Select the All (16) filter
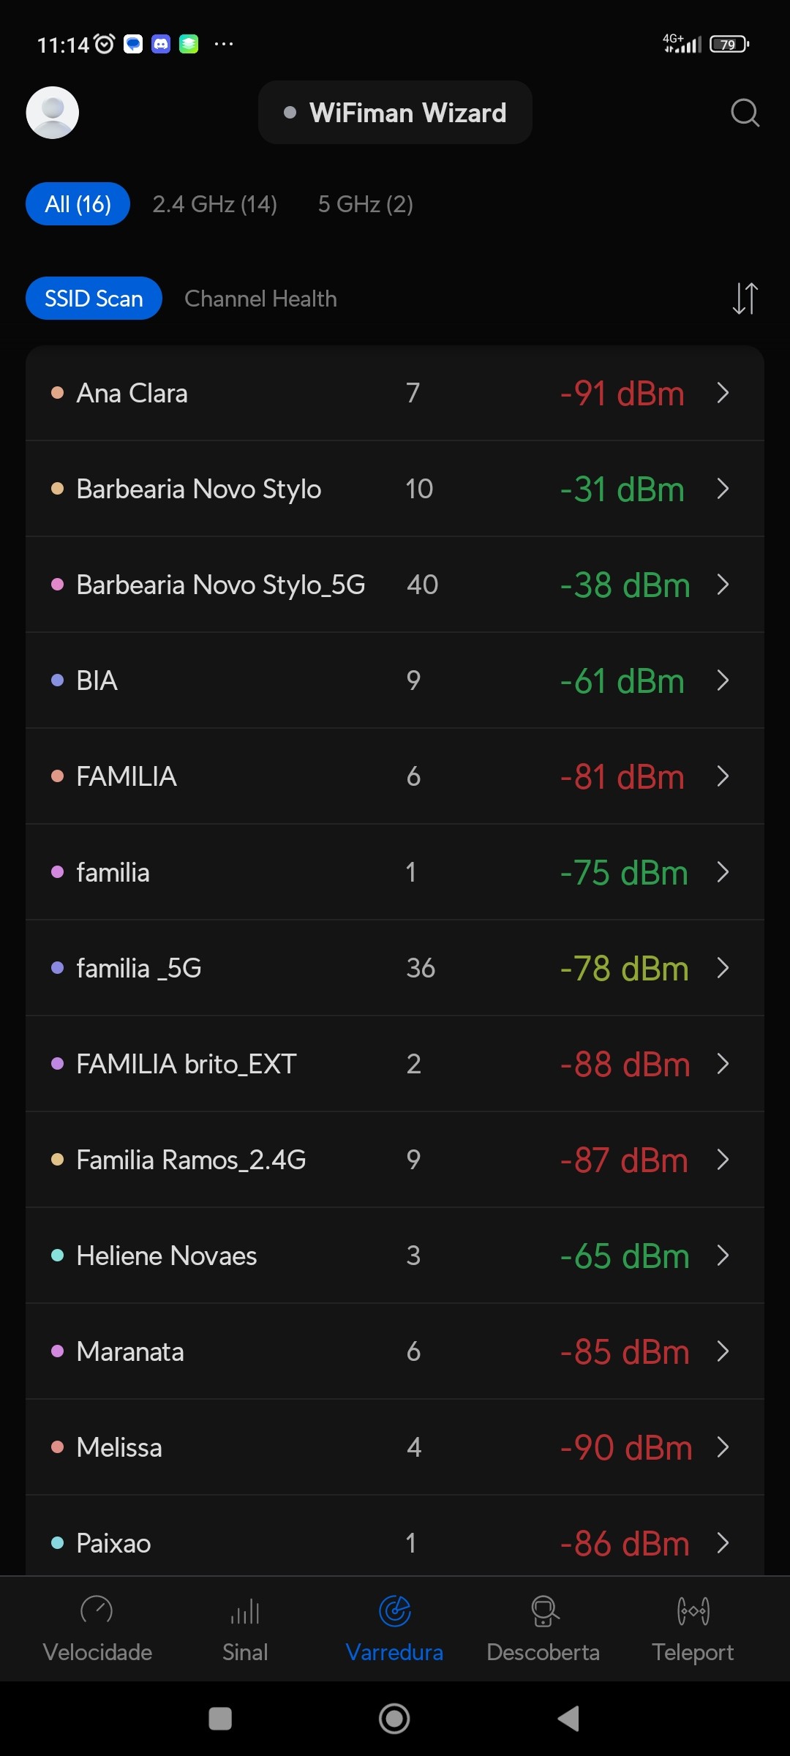The image size is (790, 1756). [x=78, y=204]
